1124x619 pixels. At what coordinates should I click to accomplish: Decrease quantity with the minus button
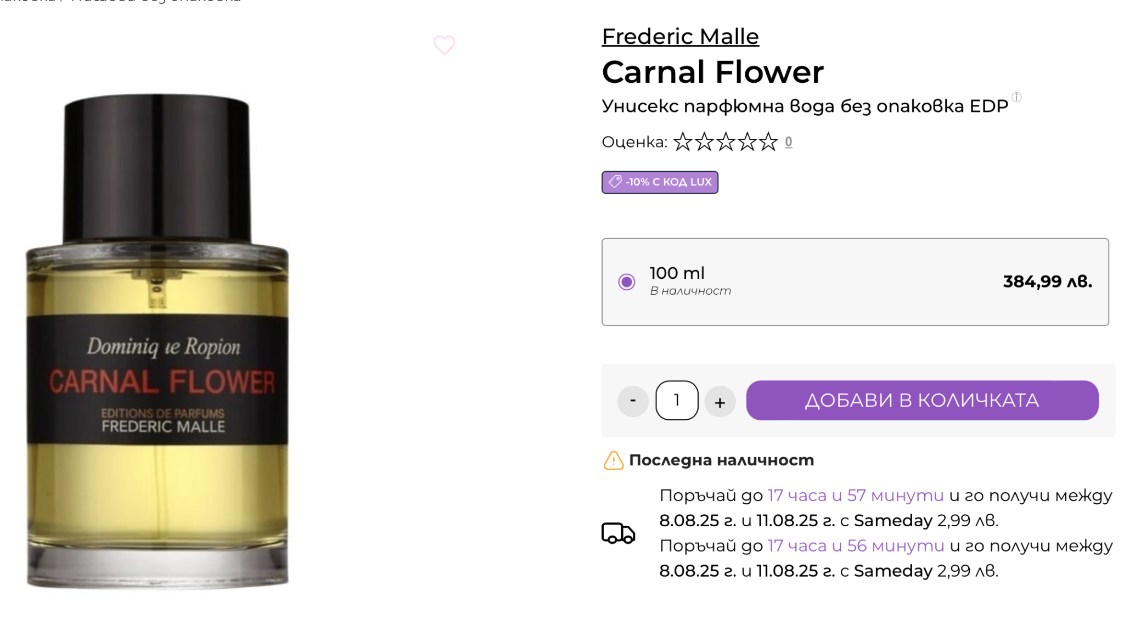point(633,401)
